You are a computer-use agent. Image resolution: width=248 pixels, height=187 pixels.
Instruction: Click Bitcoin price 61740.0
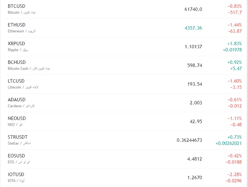pyautogui.click(x=193, y=9)
